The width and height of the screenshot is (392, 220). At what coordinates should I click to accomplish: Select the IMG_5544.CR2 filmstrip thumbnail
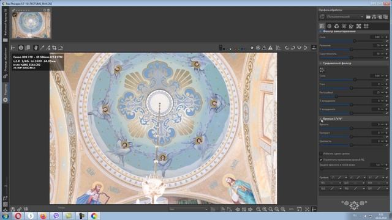[31, 25]
